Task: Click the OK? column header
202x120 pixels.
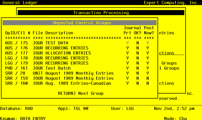Action: (138, 33)
